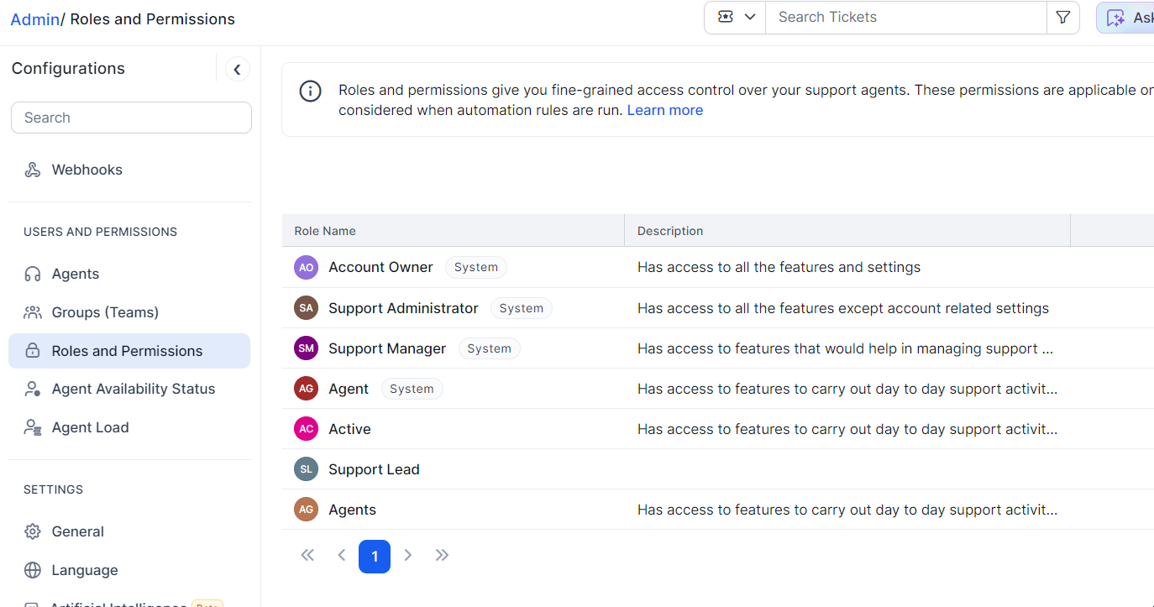Jump to first page of roles
The width and height of the screenshot is (1154, 607).
click(x=307, y=555)
